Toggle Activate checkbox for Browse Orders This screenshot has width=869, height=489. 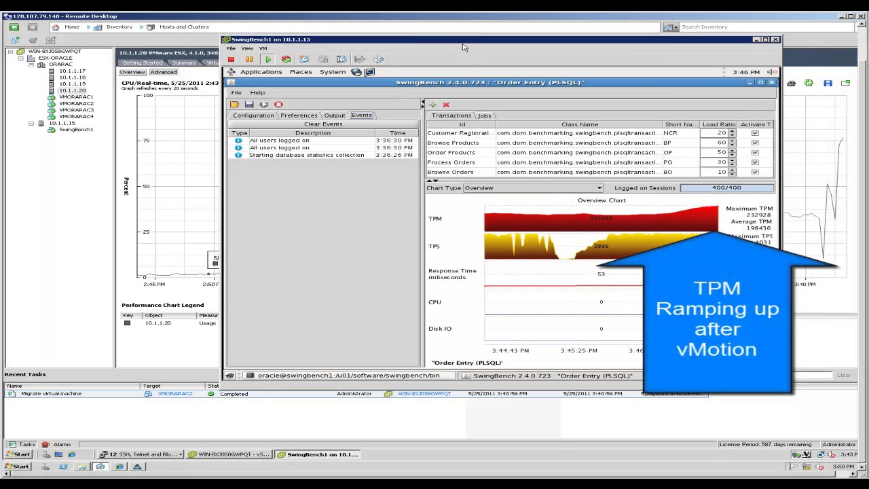coord(755,173)
